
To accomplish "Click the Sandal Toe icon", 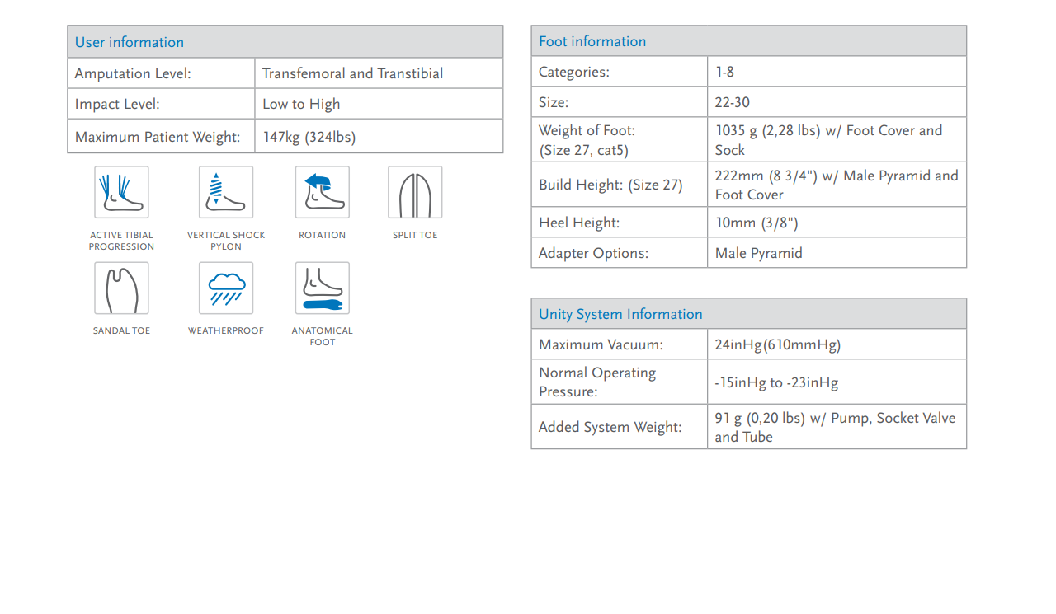I will [121, 288].
